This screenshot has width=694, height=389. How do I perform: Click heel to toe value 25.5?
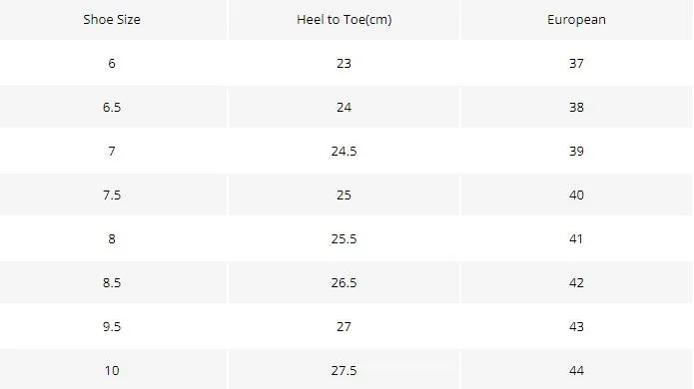(x=344, y=238)
